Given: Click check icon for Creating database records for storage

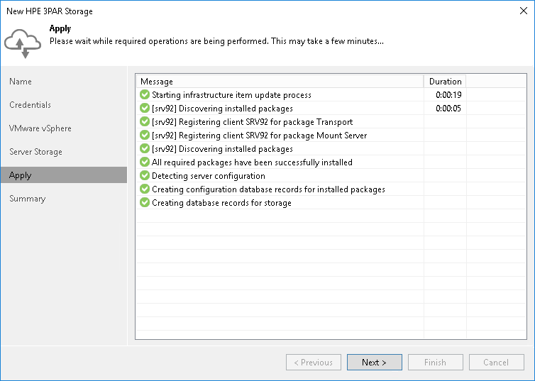Looking at the screenshot, I should click(145, 203).
